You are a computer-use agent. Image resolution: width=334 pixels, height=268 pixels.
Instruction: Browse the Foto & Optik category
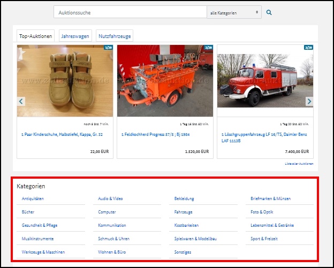click(x=262, y=212)
